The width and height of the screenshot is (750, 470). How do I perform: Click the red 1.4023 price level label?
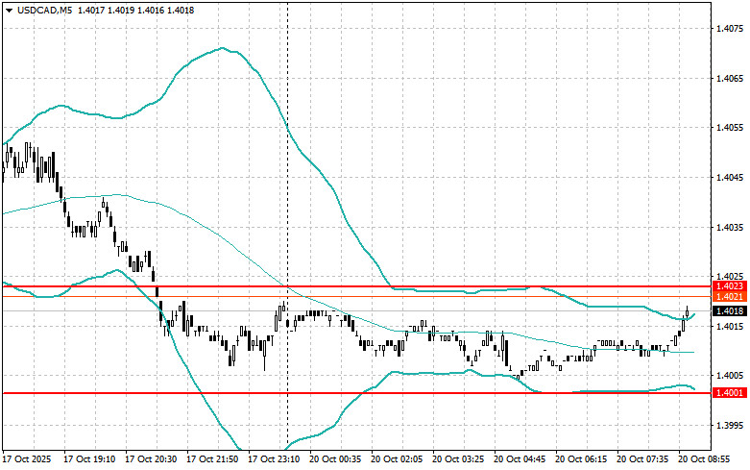click(x=729, y=286)
